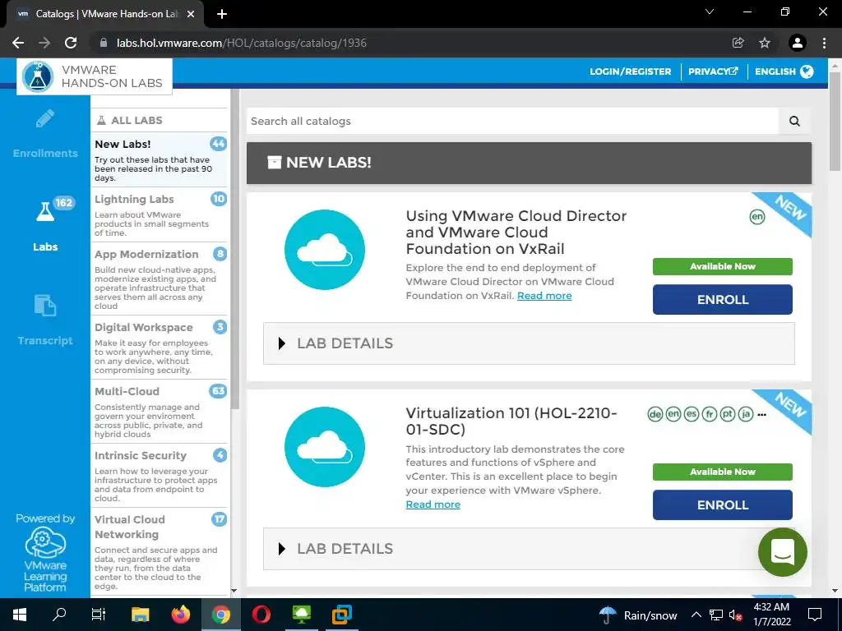Screen dimensions: 842x631
Task: Click the share page icon in address bar
Action: (738, 43)
